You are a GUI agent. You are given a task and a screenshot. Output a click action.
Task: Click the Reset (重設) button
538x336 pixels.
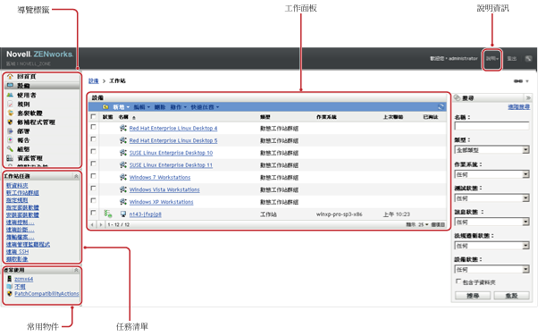click(x=511, y=296)
